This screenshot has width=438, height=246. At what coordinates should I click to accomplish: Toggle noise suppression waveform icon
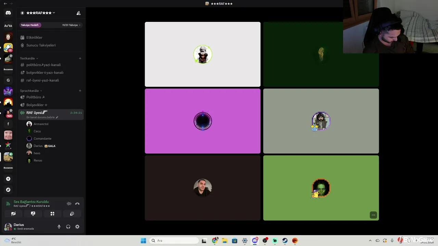69,204
